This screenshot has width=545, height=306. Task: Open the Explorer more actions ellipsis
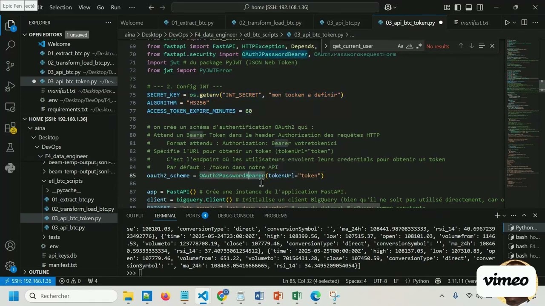coord(108,23)
